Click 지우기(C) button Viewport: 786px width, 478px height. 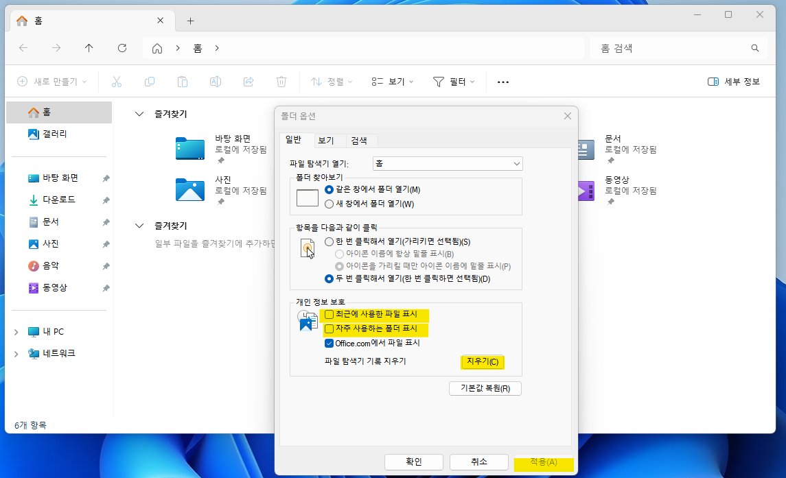[482, 361]
